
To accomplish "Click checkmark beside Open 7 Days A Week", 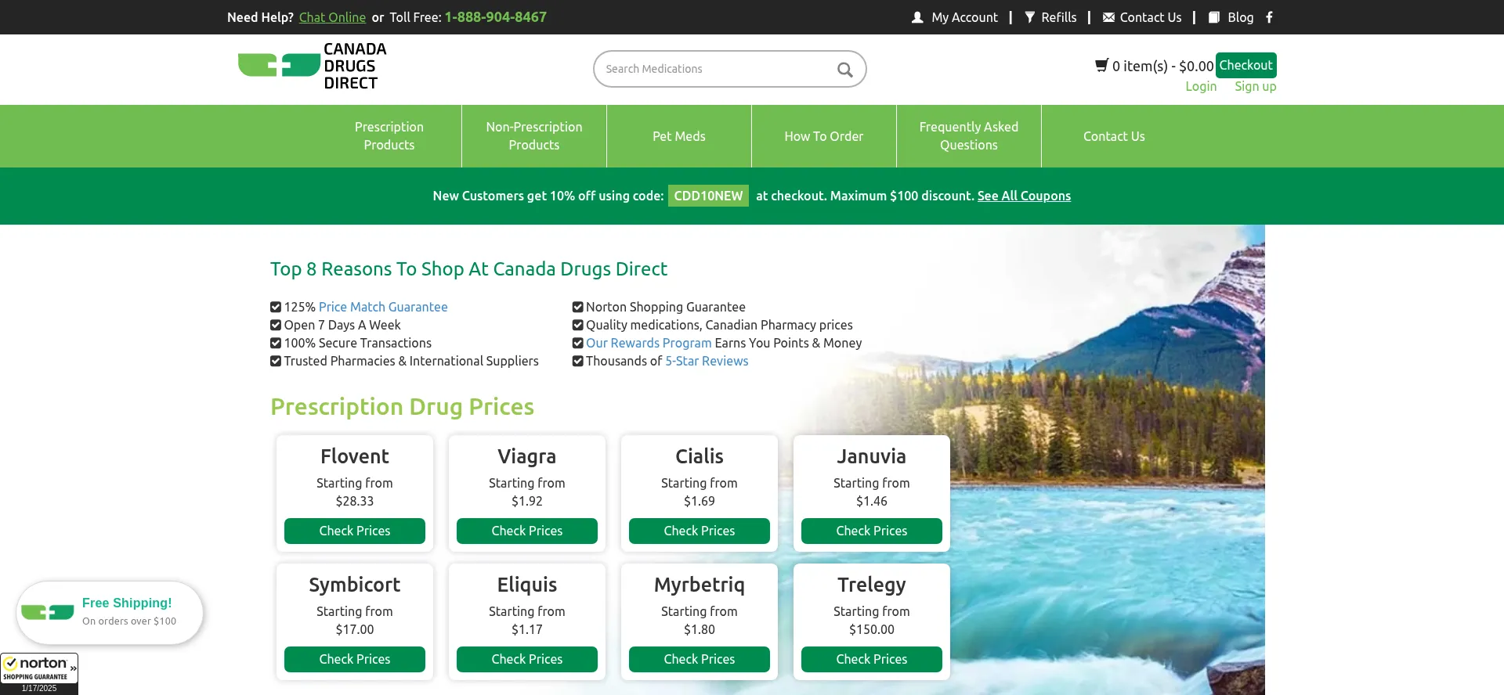I will [x=276, y=325].
